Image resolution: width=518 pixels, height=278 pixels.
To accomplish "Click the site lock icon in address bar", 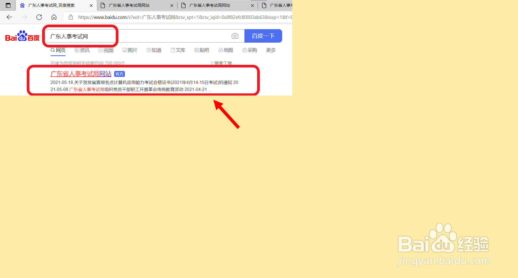I will click(71, 17).
